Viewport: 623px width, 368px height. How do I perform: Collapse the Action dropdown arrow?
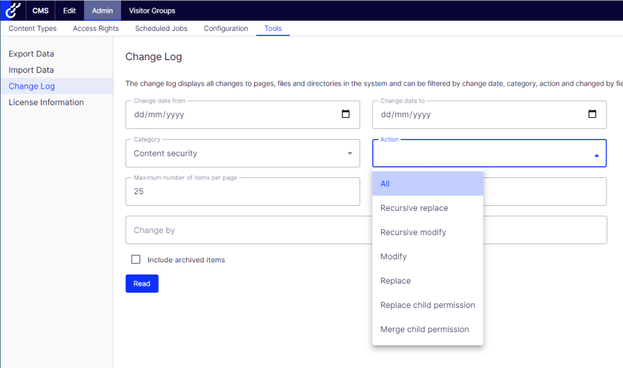coord(596,155)
